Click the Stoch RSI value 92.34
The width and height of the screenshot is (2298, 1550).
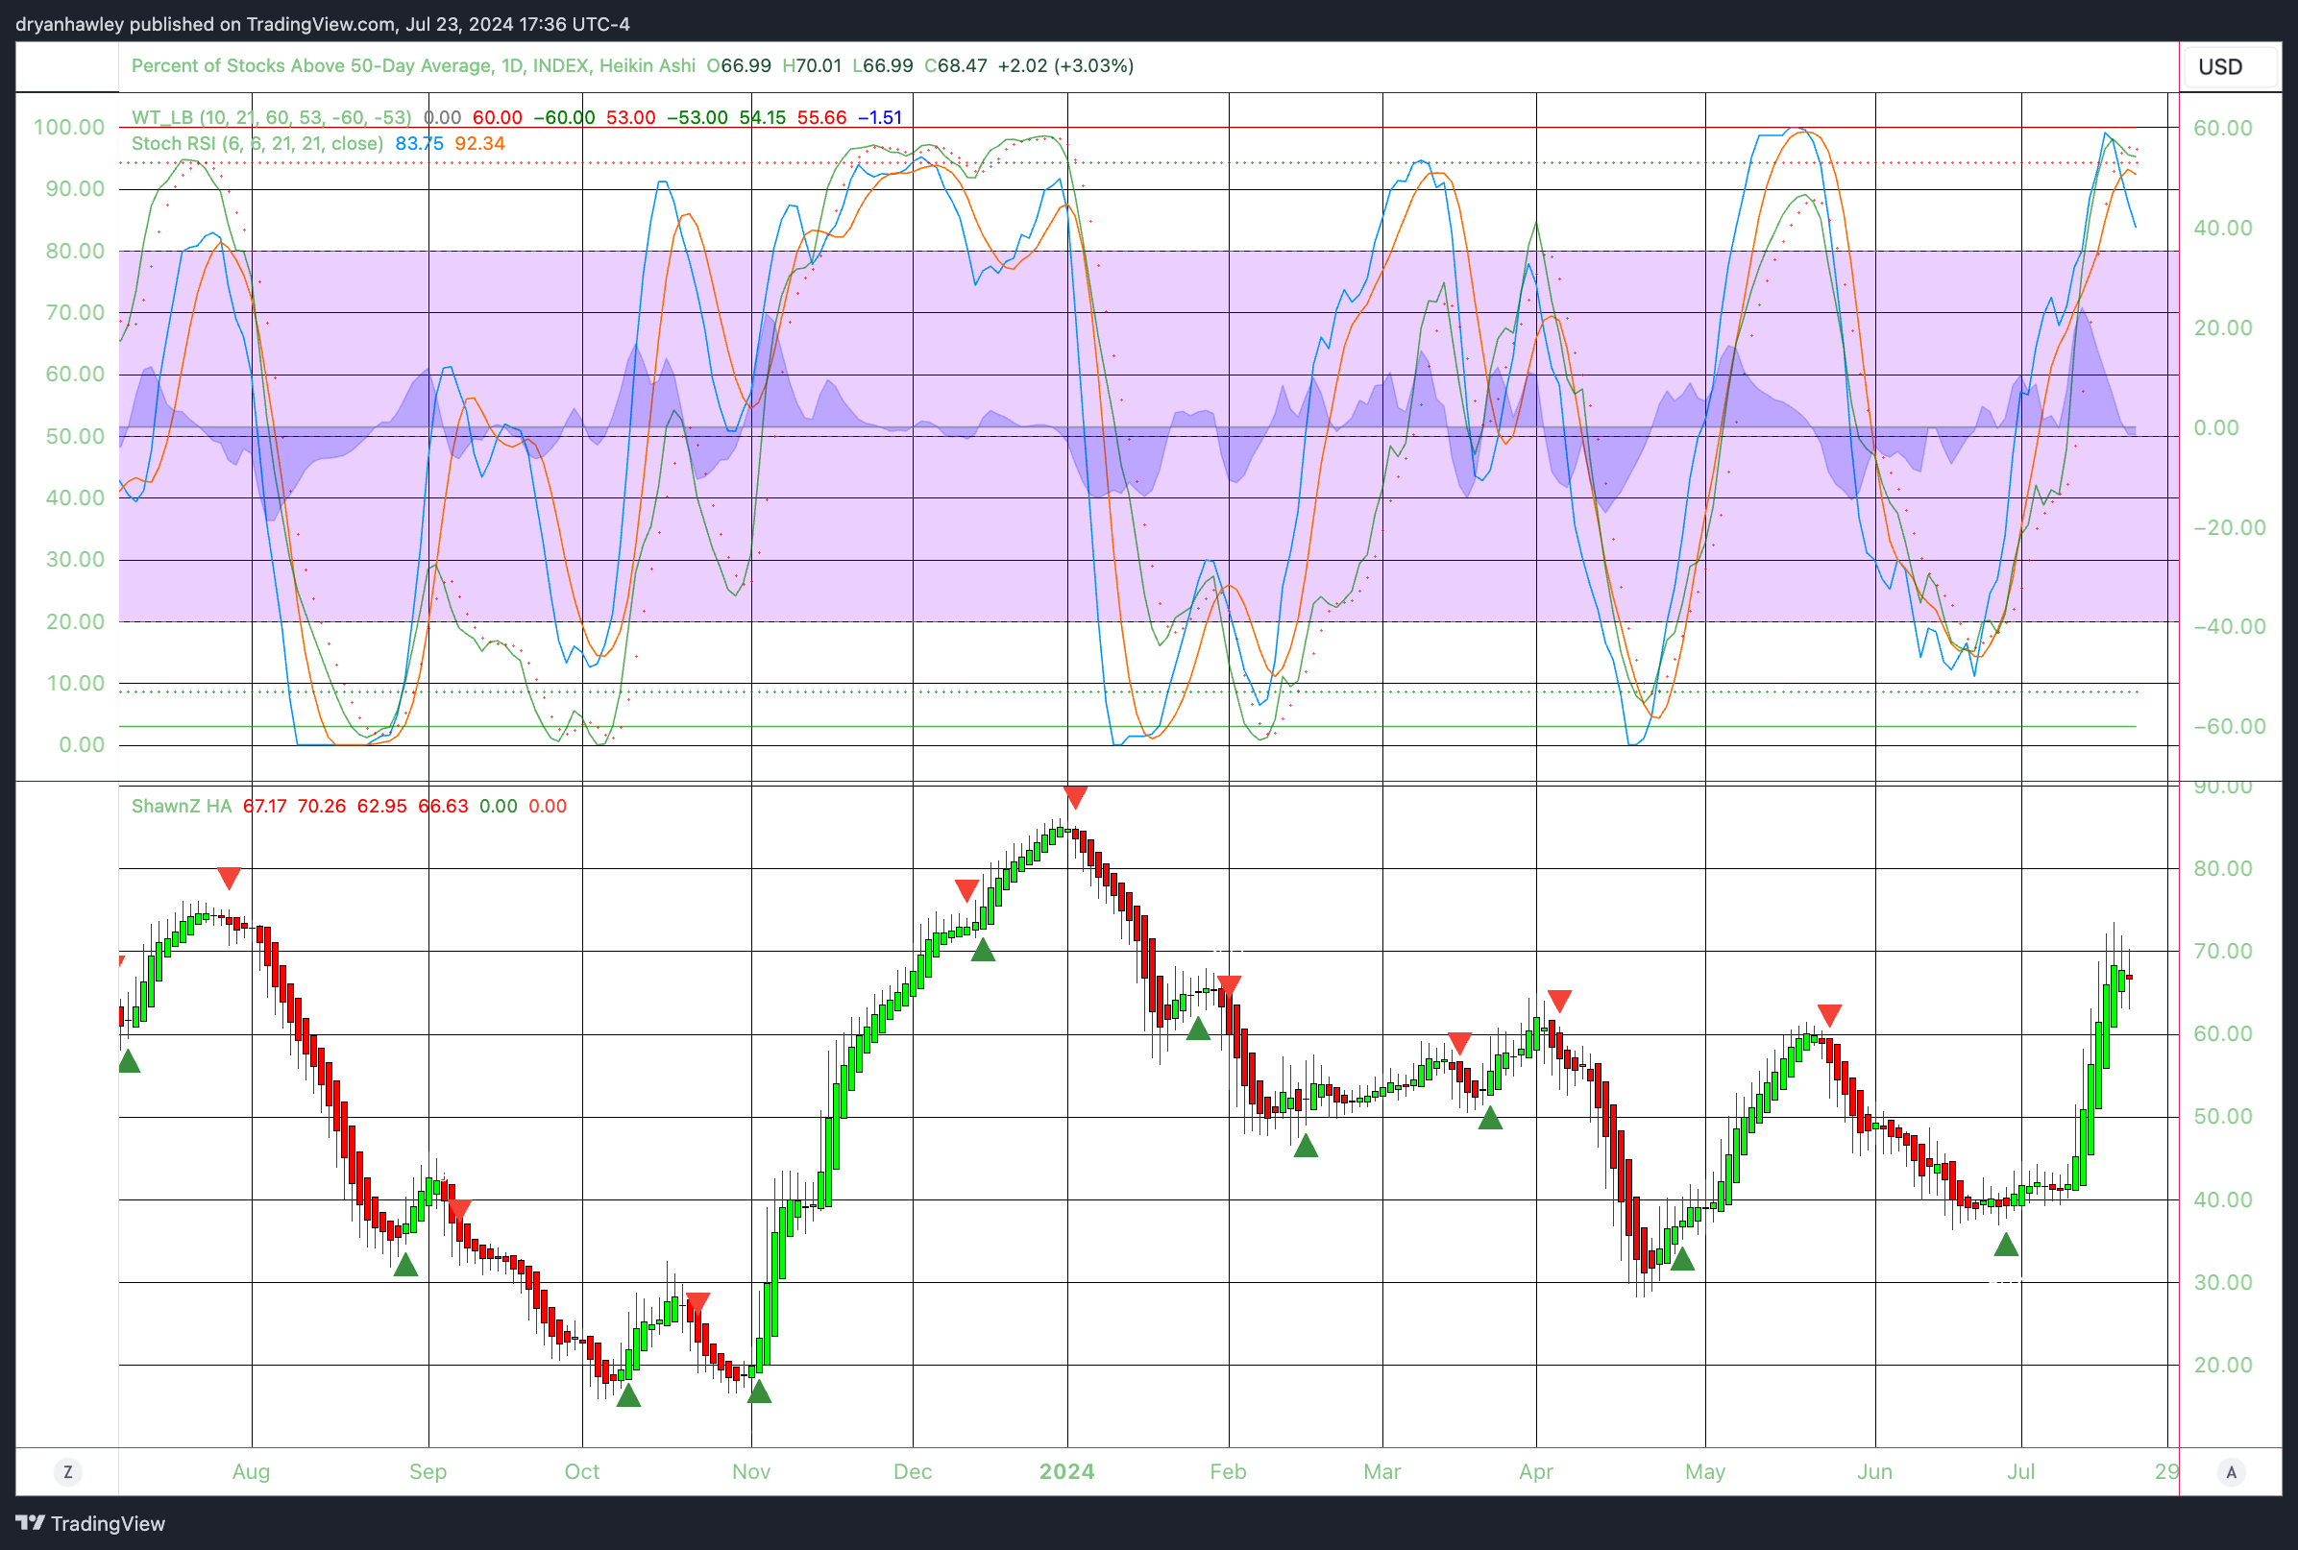tap(479, 143)
